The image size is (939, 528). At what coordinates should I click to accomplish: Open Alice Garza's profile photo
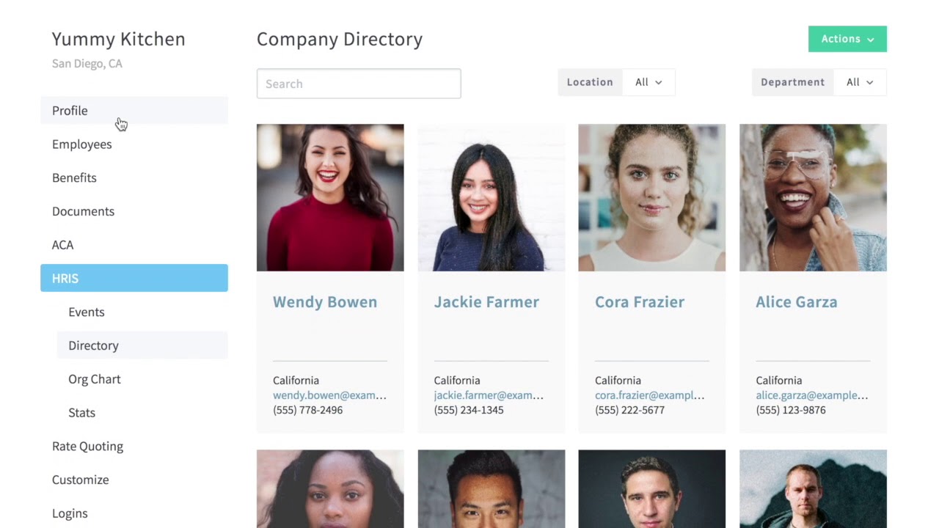pos(813,197)
